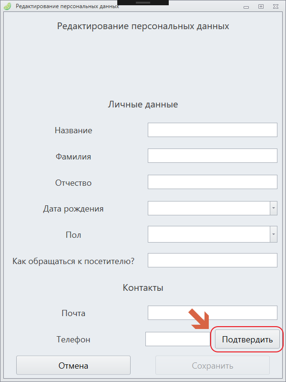Click the lime app icon in title bar
The height and width of the screenshot is (382, 286).
tap(8, 6)
